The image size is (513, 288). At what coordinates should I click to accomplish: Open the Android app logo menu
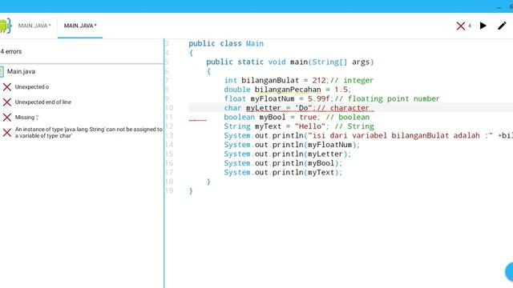coord(5,26)
